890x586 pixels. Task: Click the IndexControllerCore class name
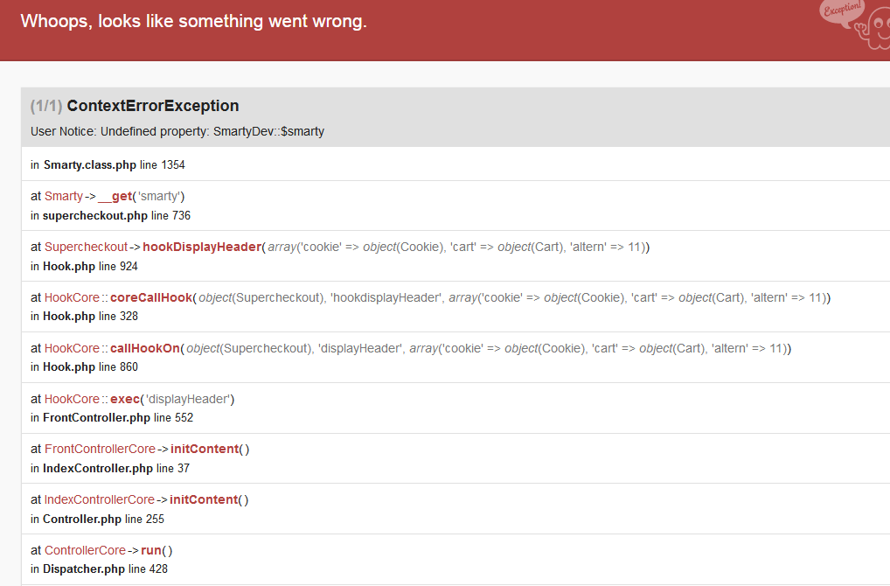coord(100,499)
